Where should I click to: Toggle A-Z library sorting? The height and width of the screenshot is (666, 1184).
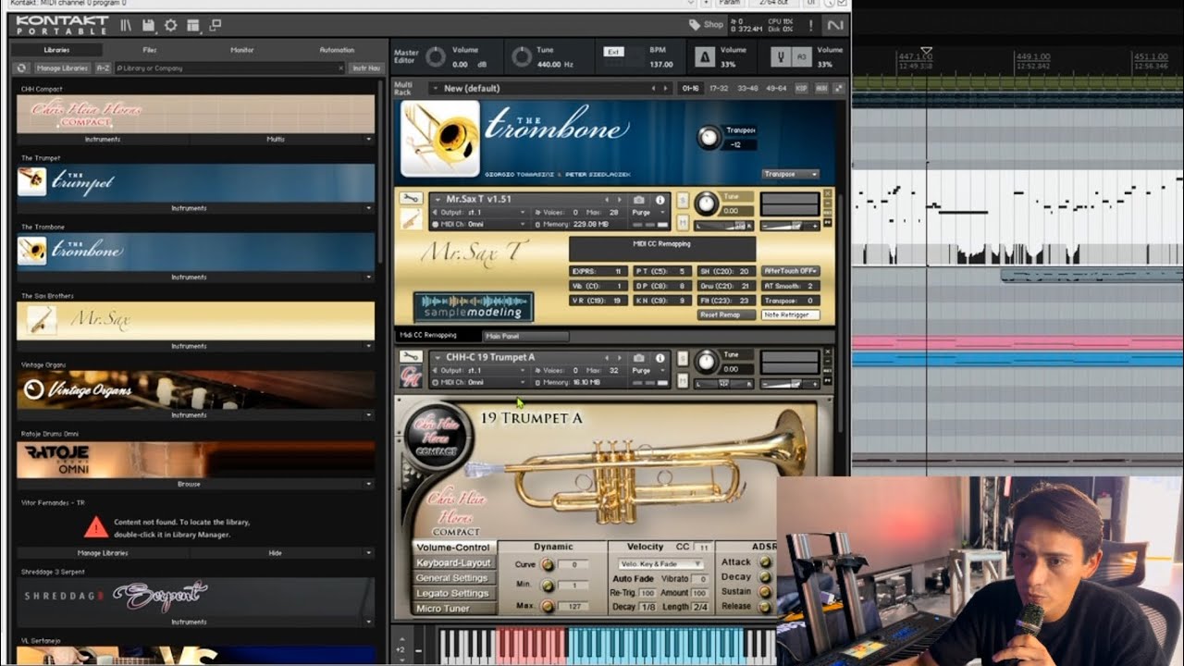pyautogui.click(x=103, y=68)
